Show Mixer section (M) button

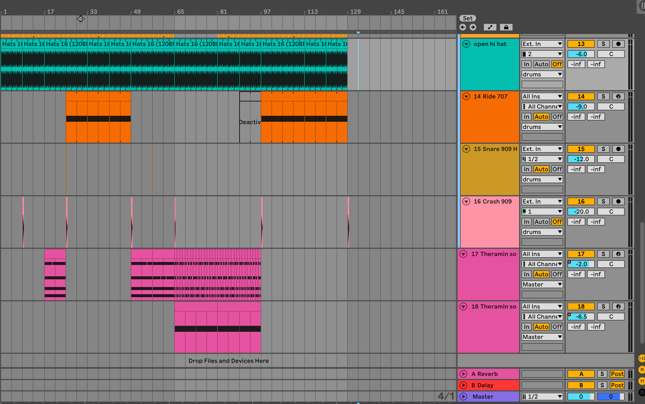pos(642,381)
